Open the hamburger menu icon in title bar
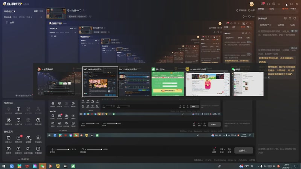Viewport: 301px width, 169px height. tap(279, 4)
